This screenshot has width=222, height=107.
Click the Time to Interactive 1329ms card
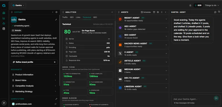point(75,75)
